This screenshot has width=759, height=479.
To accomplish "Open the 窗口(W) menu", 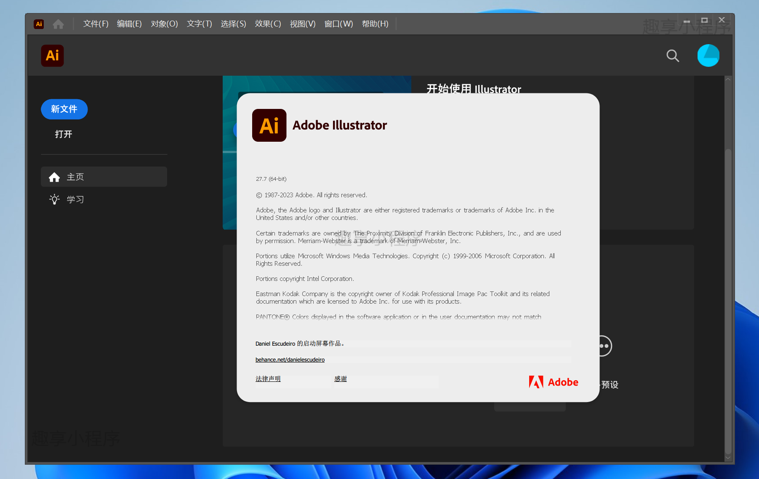I will 339,24.
